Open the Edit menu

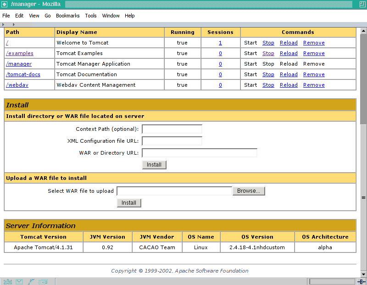[x=19, y=16]
